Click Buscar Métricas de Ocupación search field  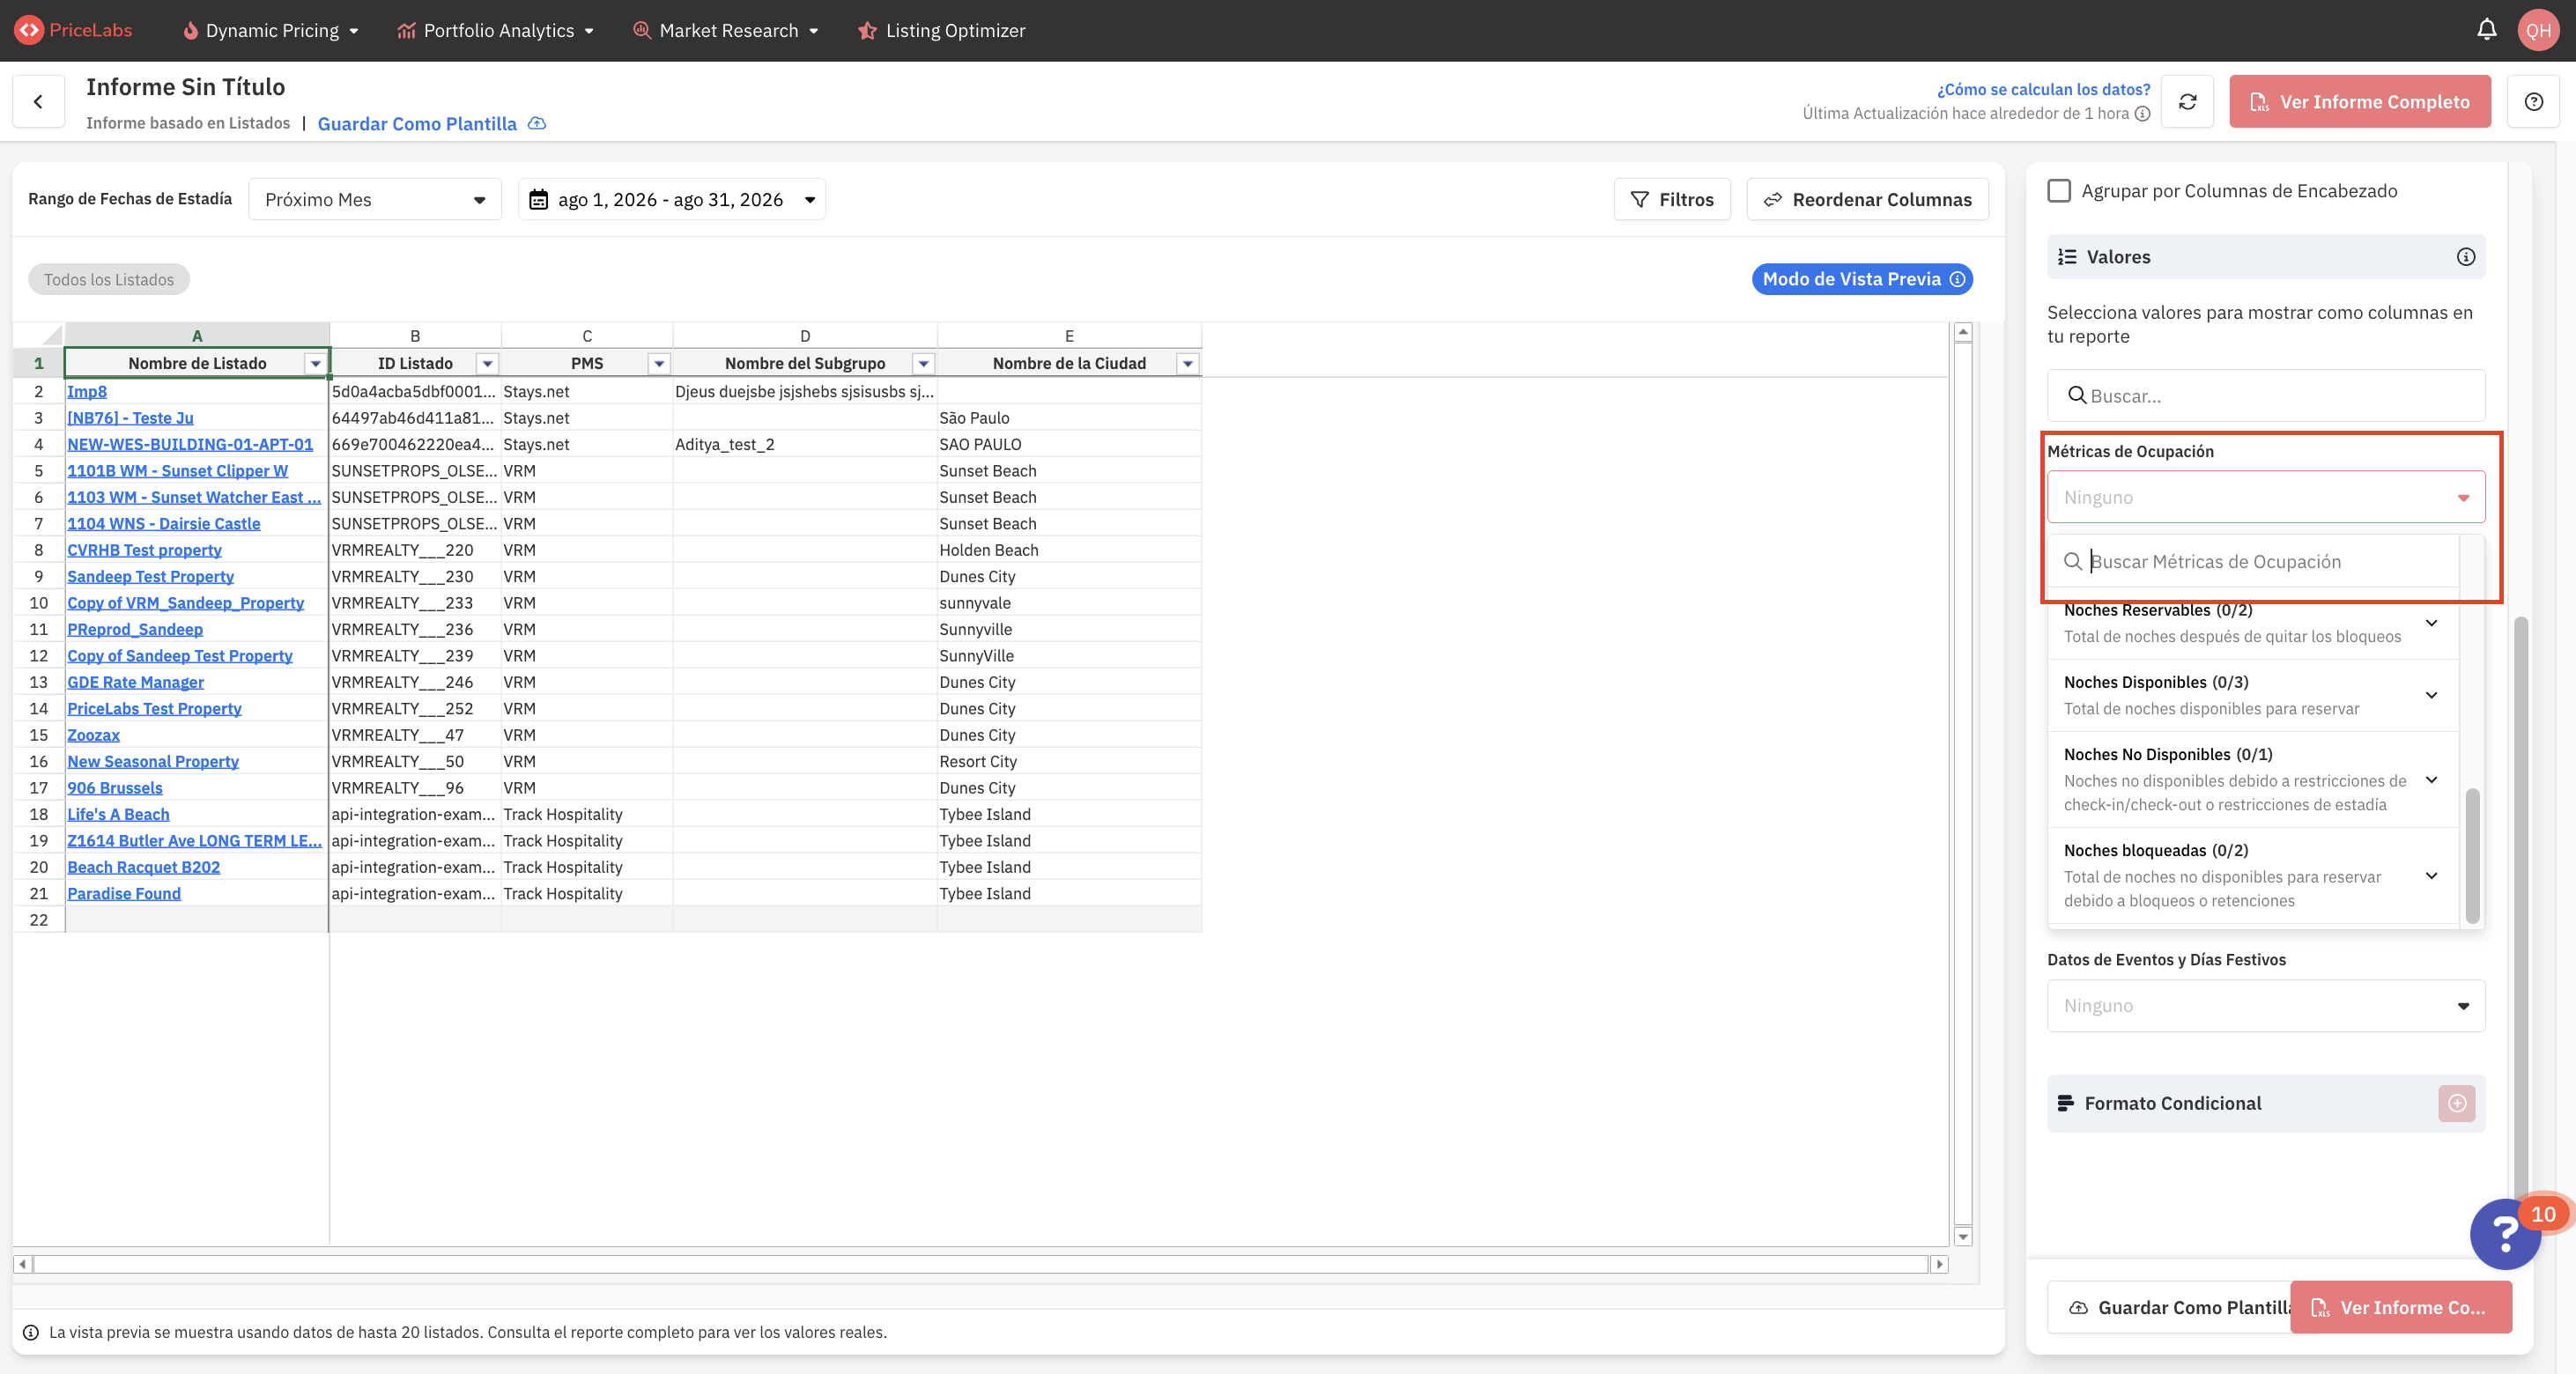coord(2253,561)
